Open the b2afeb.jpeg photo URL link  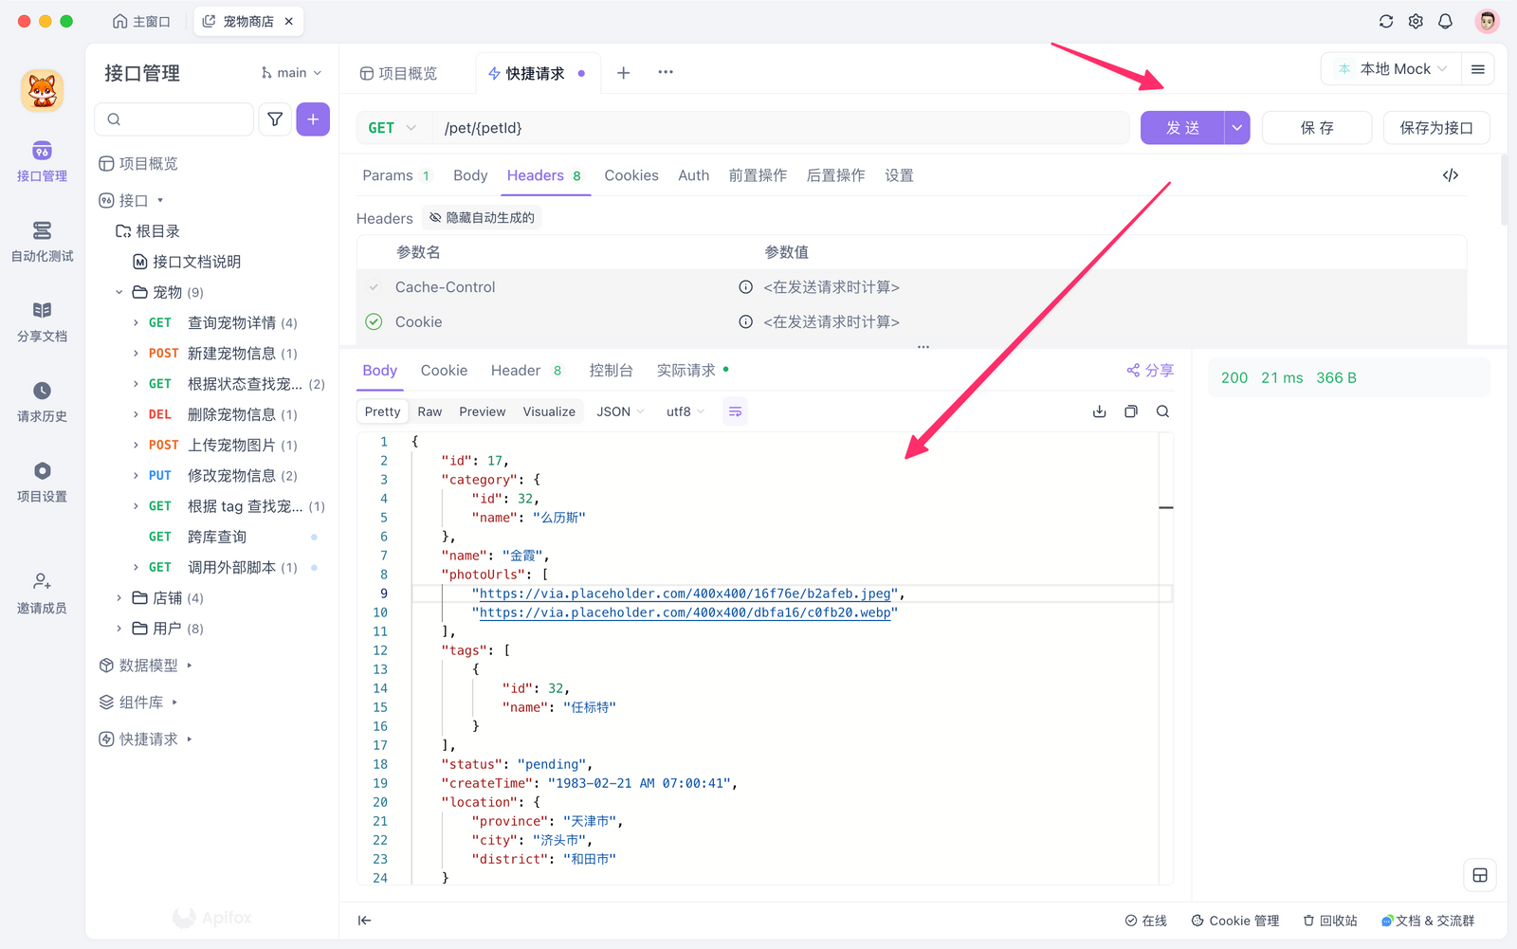[x=683, y=593]
